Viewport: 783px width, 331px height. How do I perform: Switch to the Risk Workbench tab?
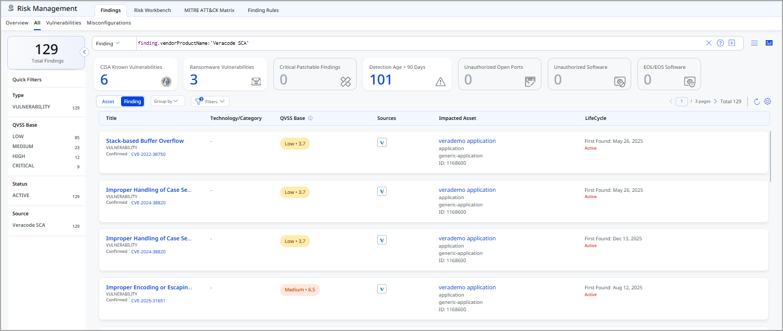click(x=152, y=10)
